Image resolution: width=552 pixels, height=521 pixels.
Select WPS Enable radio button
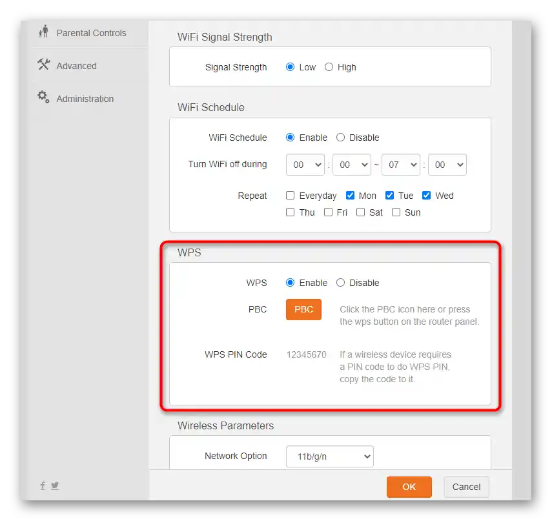tap(290, 283)
